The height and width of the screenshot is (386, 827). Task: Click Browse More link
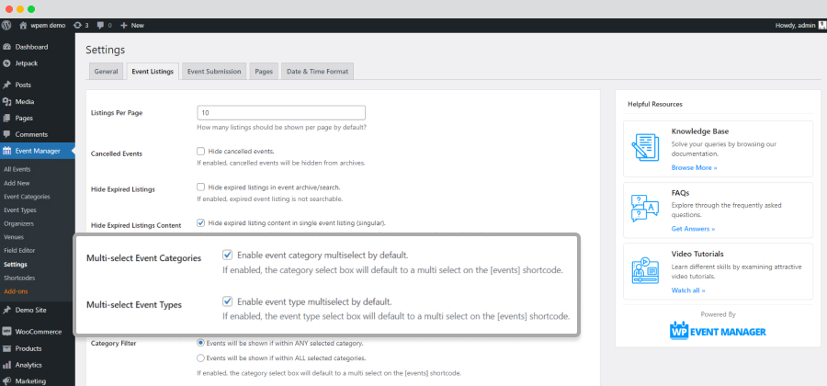[x=694, y=167]
